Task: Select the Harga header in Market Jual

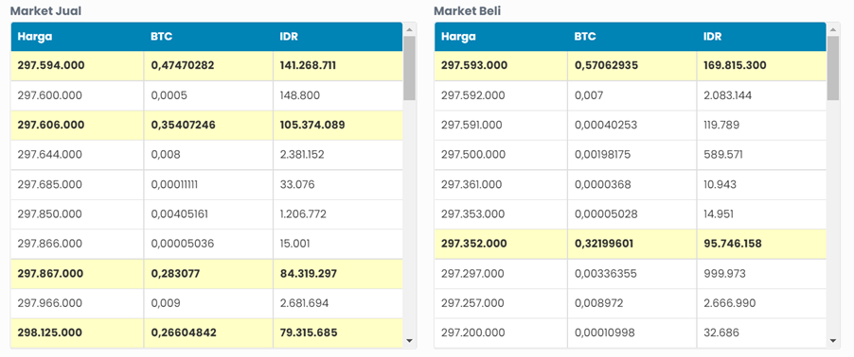Action: pos(34,37)
